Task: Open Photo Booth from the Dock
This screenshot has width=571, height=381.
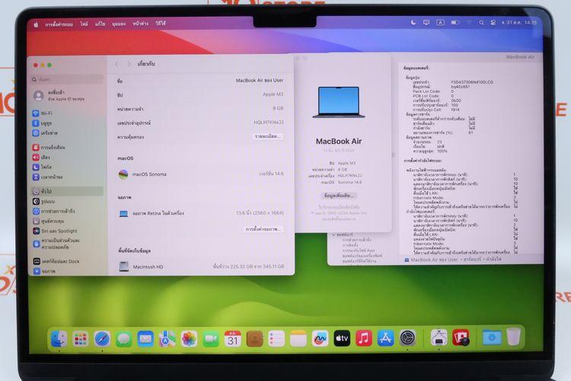Action: [x=461, y=338]
